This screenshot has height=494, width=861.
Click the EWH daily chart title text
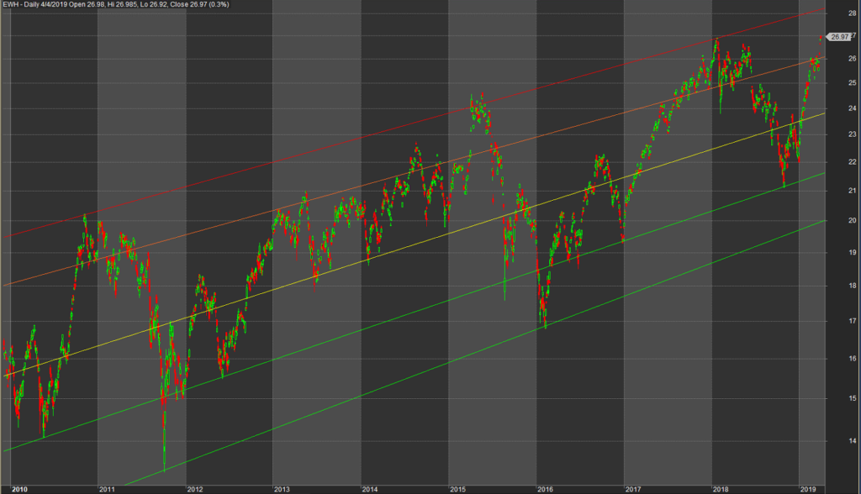pyautogui.click(x=116, y=4)
